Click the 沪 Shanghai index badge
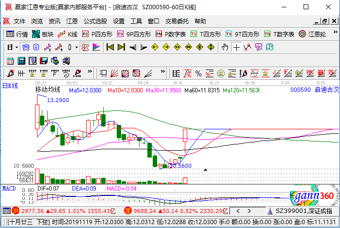340x228 pixels. coord(16,211)
